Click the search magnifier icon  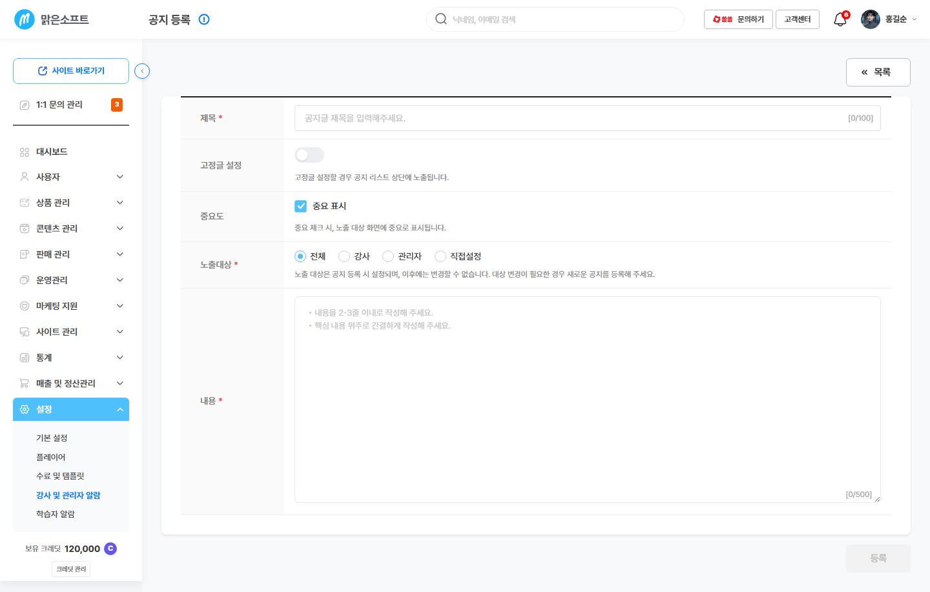441,19
